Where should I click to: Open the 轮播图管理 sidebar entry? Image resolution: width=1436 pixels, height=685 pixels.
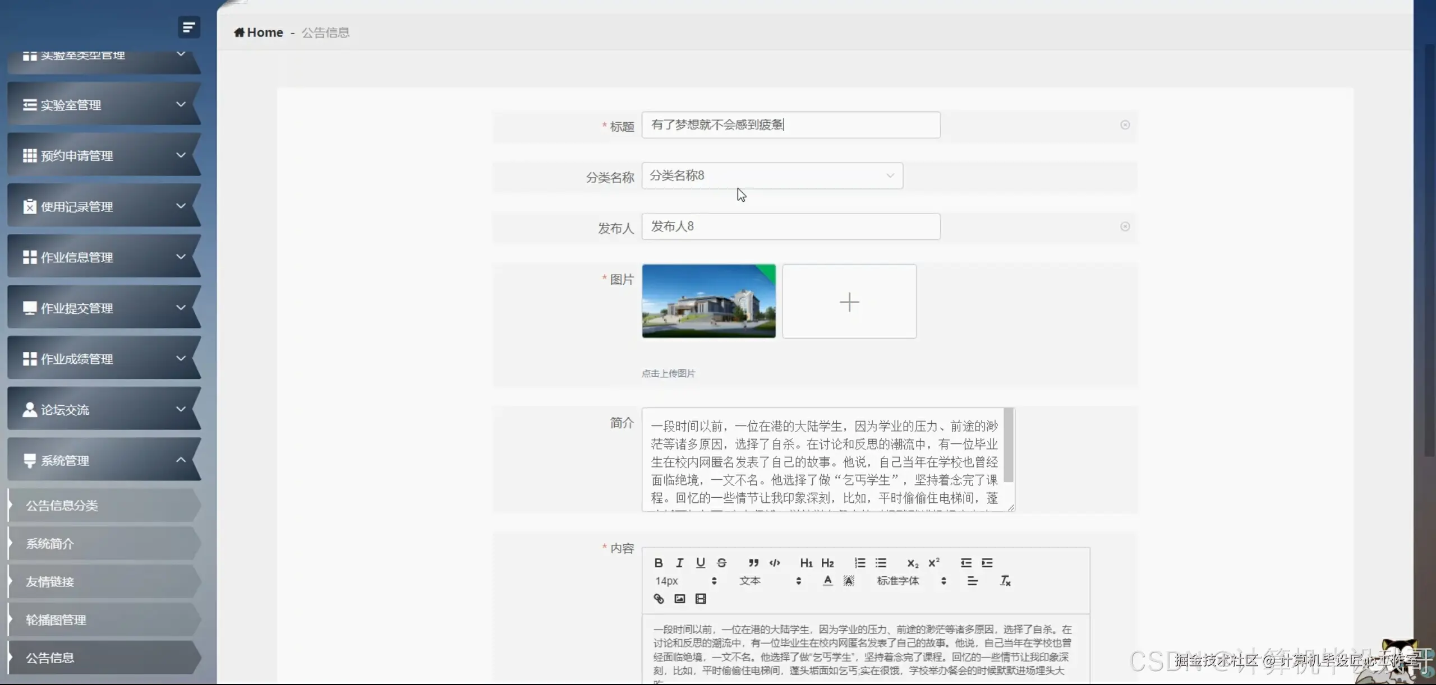56,619
